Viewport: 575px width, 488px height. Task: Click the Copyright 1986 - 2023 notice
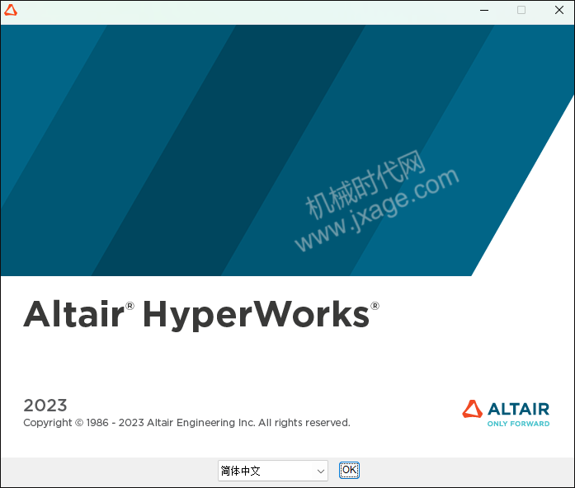(x=186, y=423)
